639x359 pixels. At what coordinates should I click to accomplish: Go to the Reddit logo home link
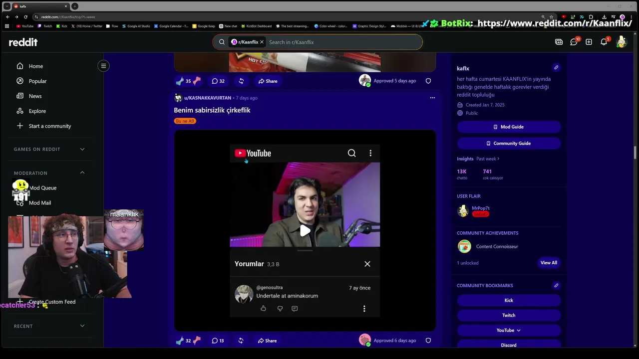(23, 42)
